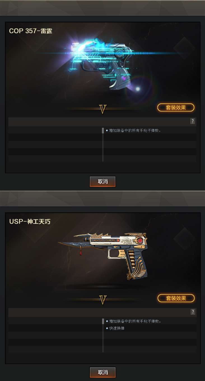Open 套装效果 for USP-神工天巧
Screen dimensions: 205x381
click(x=176, y=298)
